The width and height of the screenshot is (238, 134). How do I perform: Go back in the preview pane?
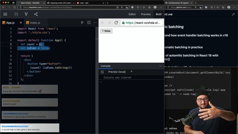click(103, 23)
